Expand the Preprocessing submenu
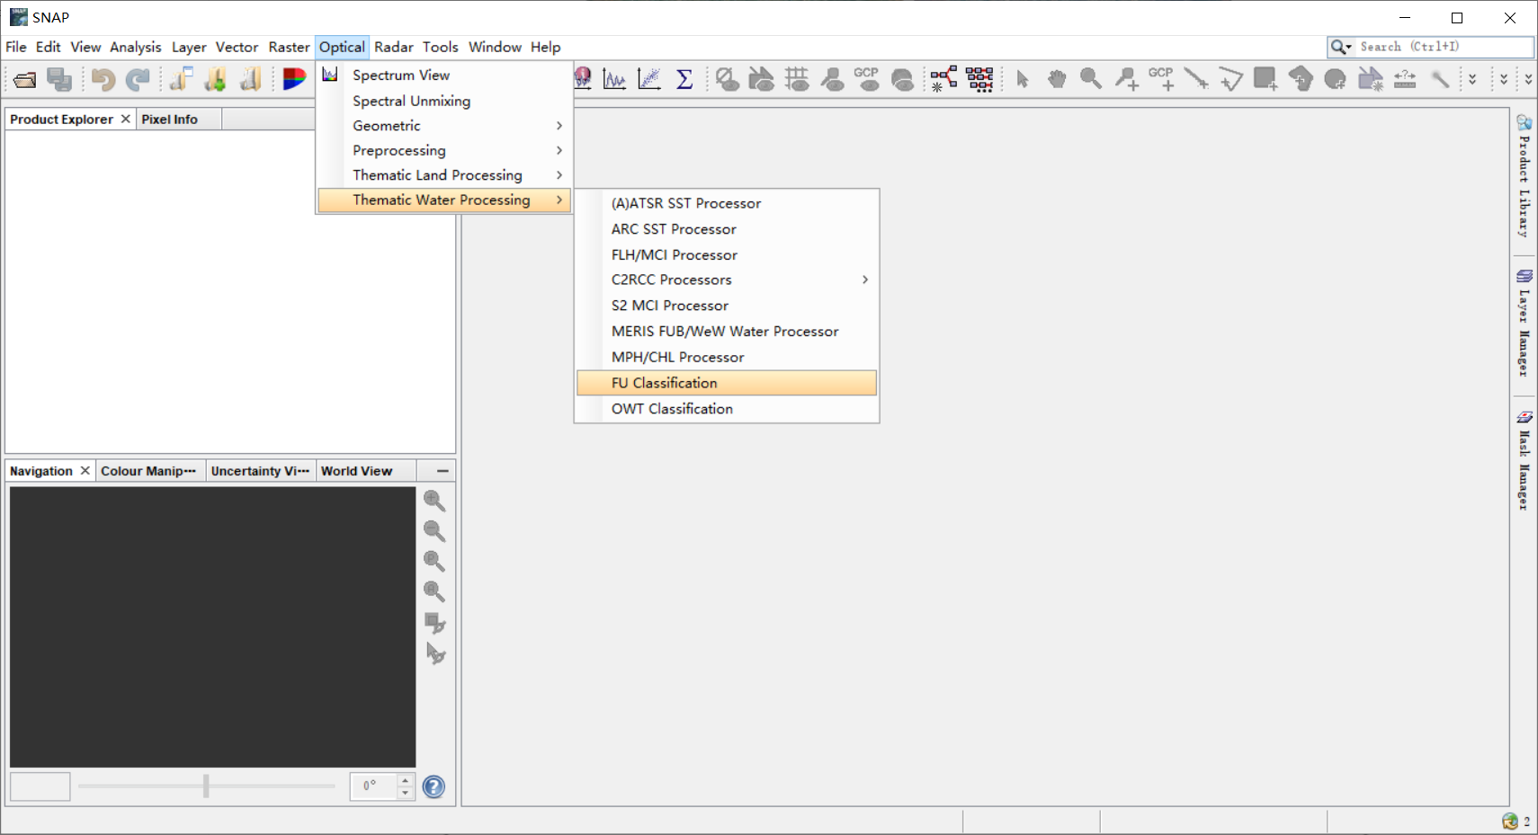This screenshot has height=835, width=1538. pos(444,150)
